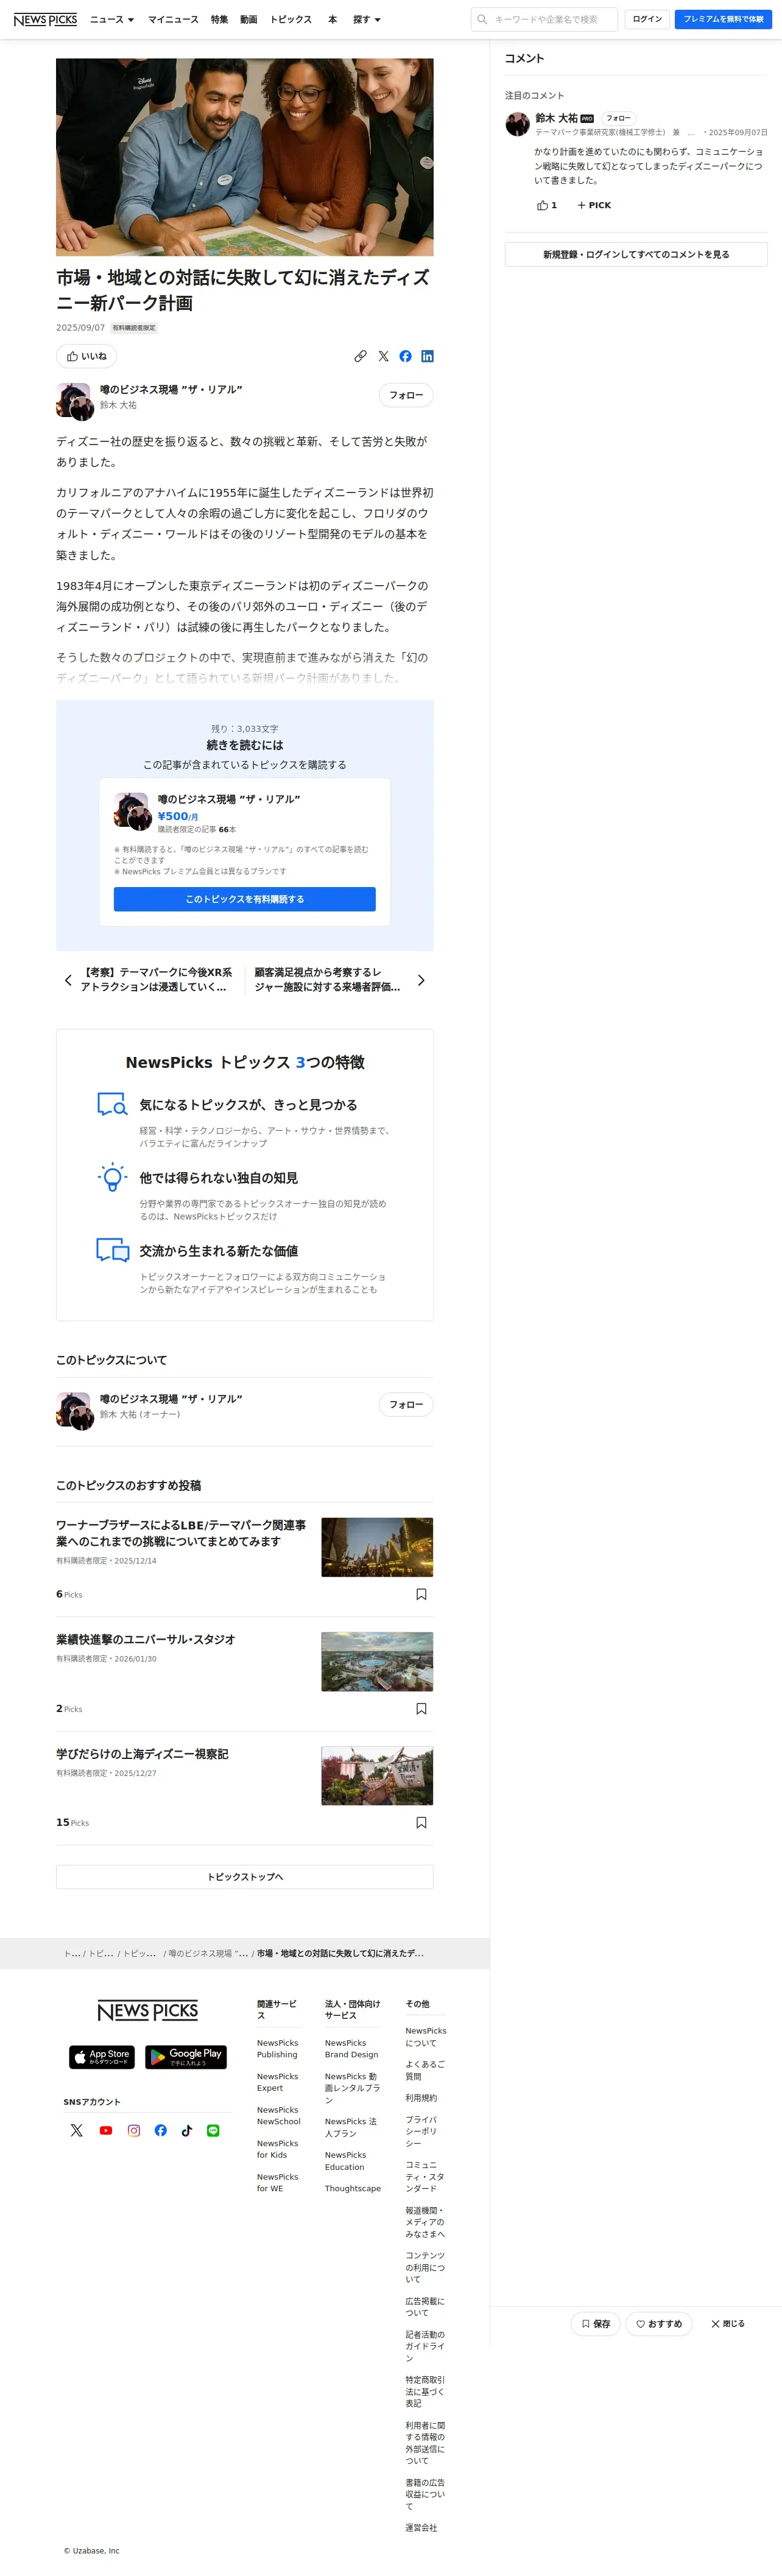The image size is (782, 2576).
Task: Click the NewsPicks logo in header
Action: pyautogui.click(x=45, y=19)
